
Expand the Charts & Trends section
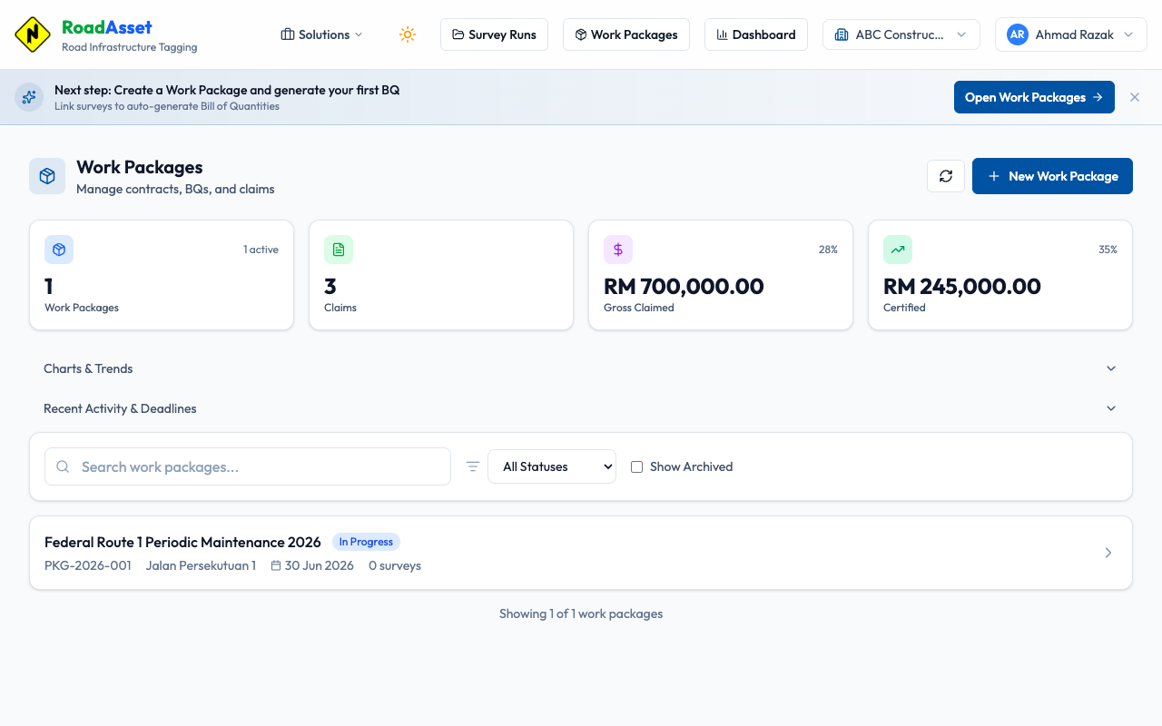[x=581, y=368]
